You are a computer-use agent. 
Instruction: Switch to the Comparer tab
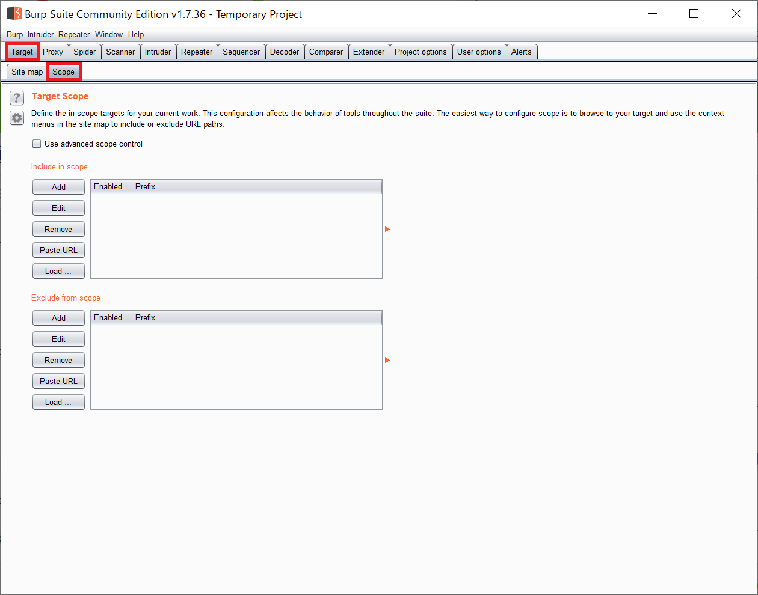click(x=326, y=52)
